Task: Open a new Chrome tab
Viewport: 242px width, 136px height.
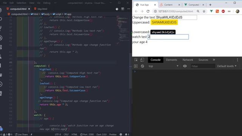Action: [210, 5]
